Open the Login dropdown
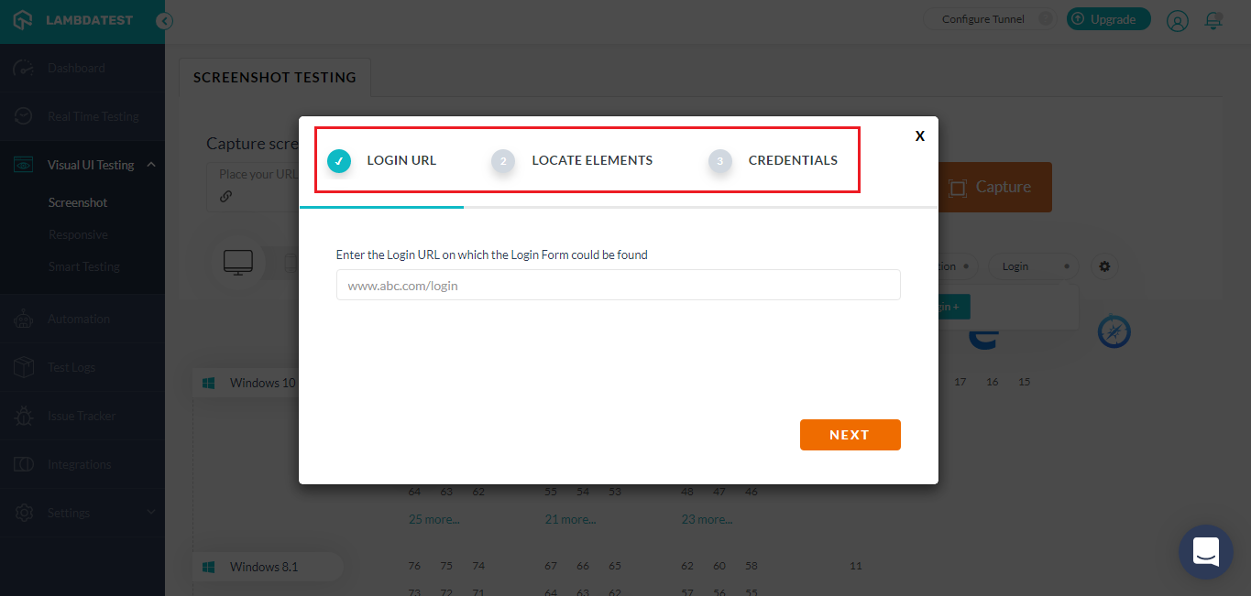The height and width of the screenshot is (596, 1251). click(1032, 265)
